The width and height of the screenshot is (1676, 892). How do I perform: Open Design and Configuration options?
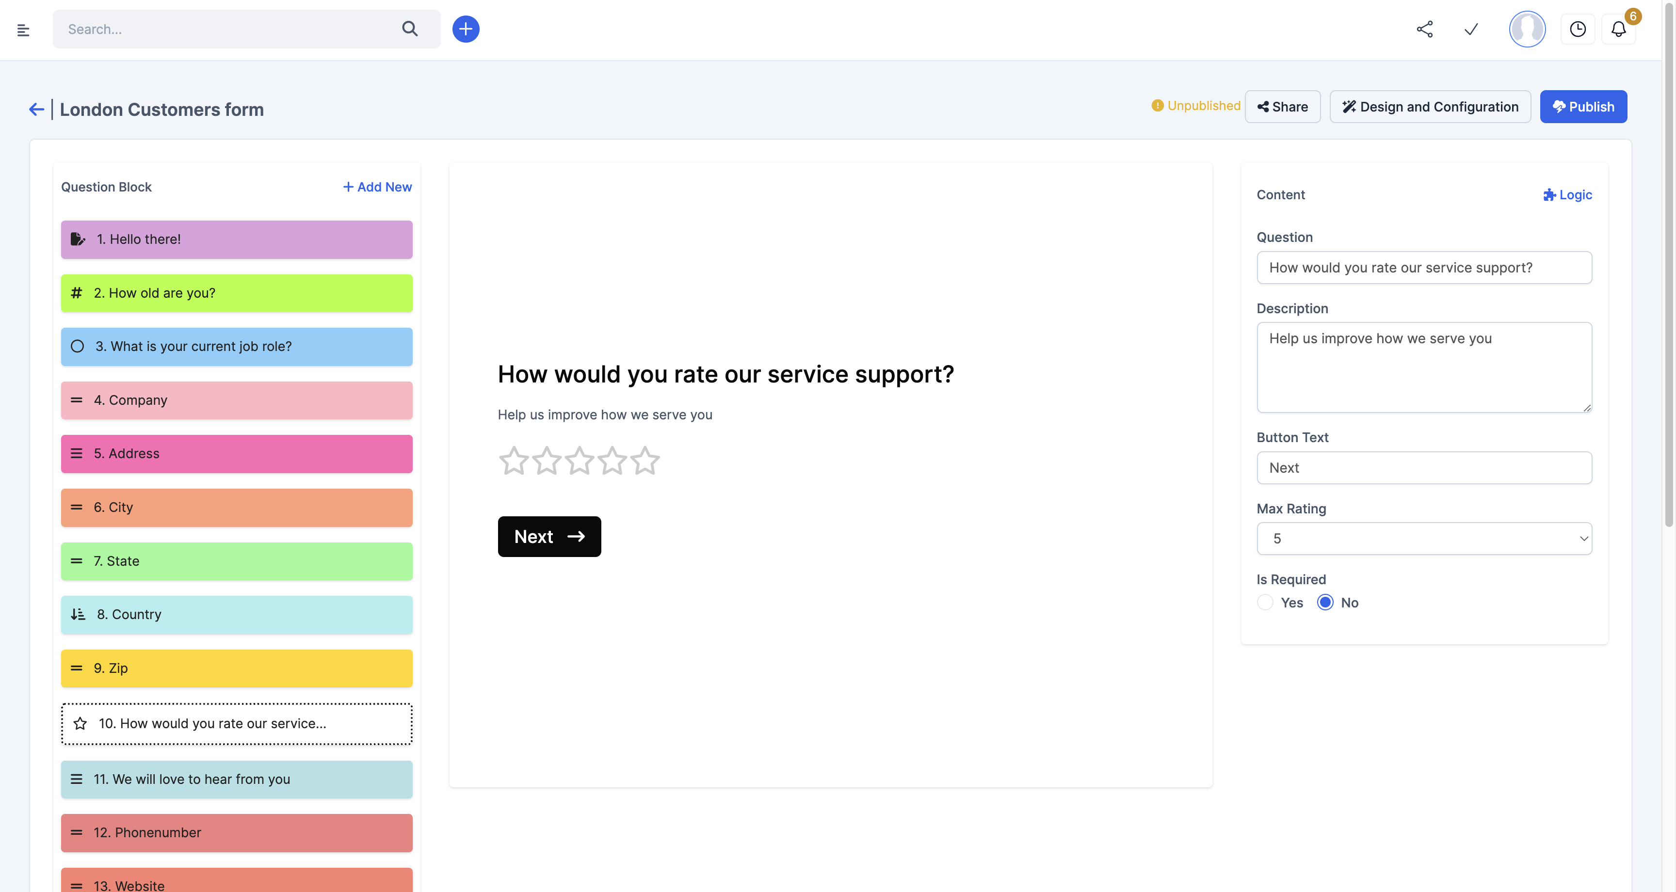(x=1430, y=107)
